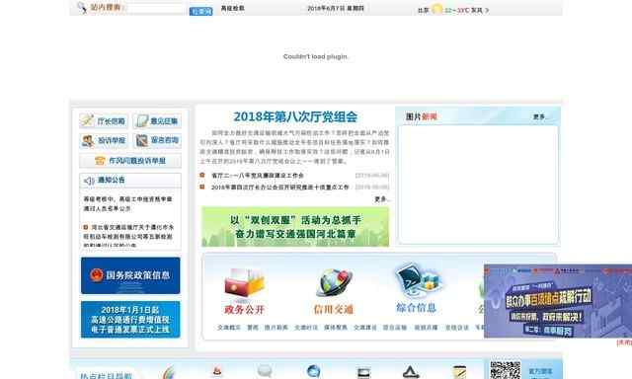
Task: Click the arrow after the weather forecast
Action: click(487, 11)
